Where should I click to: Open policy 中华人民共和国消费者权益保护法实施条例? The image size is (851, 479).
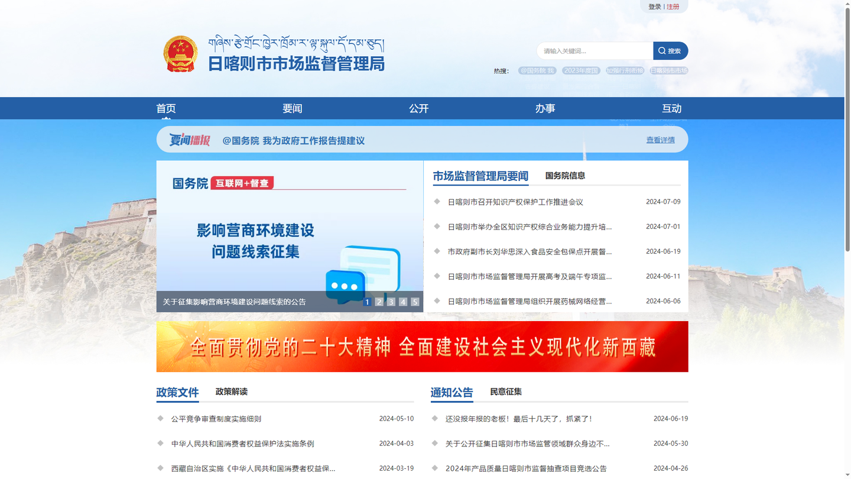point(243,444)
